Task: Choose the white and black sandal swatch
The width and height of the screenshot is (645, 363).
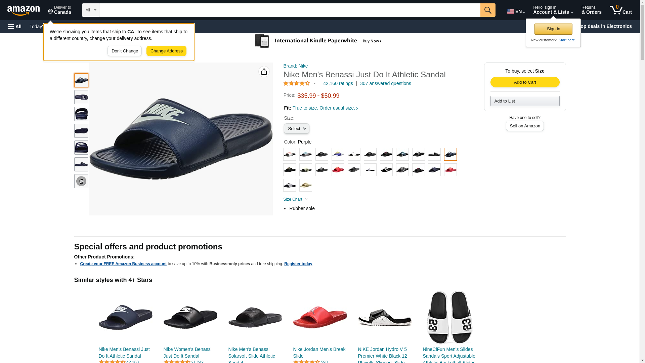Action: click(x=354, y=154)
